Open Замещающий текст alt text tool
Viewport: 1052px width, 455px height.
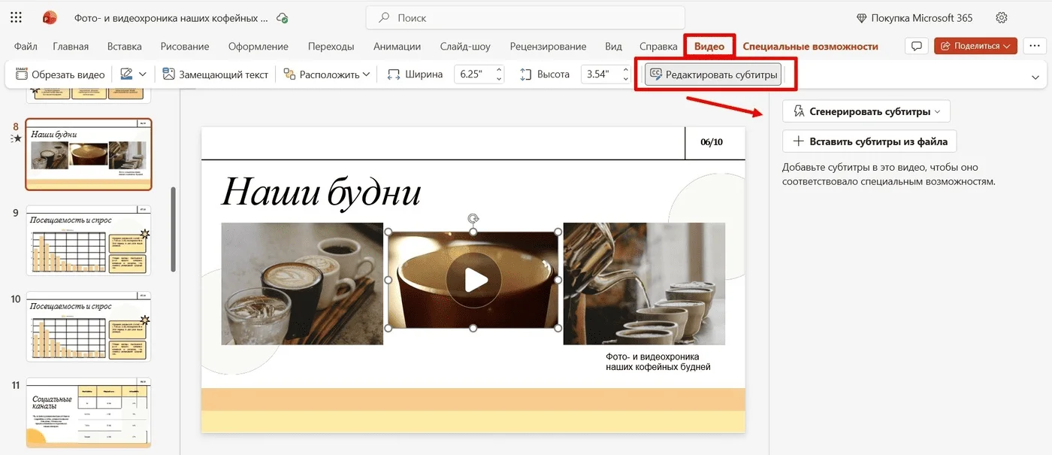click(216, 74)
